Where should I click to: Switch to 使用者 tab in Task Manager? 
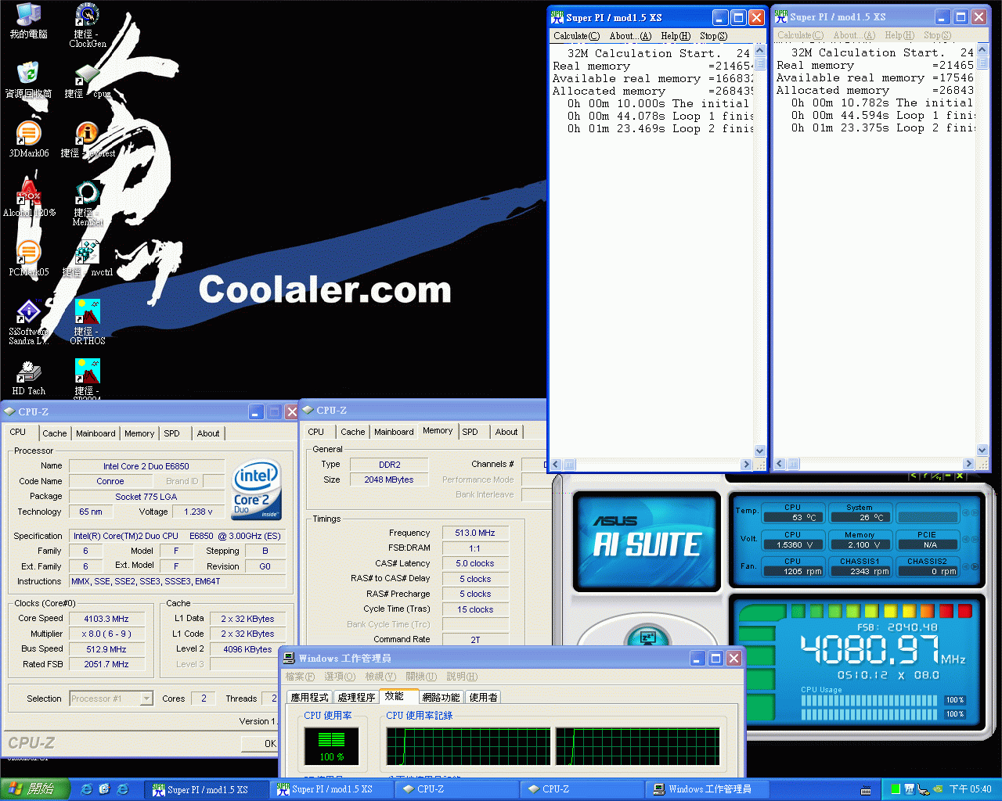(x=483, y=697)
